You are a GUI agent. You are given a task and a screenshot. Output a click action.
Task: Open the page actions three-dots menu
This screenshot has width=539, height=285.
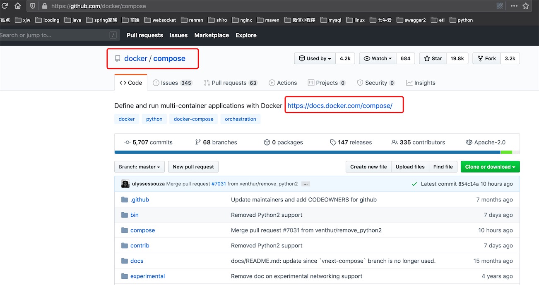(514, 6)
